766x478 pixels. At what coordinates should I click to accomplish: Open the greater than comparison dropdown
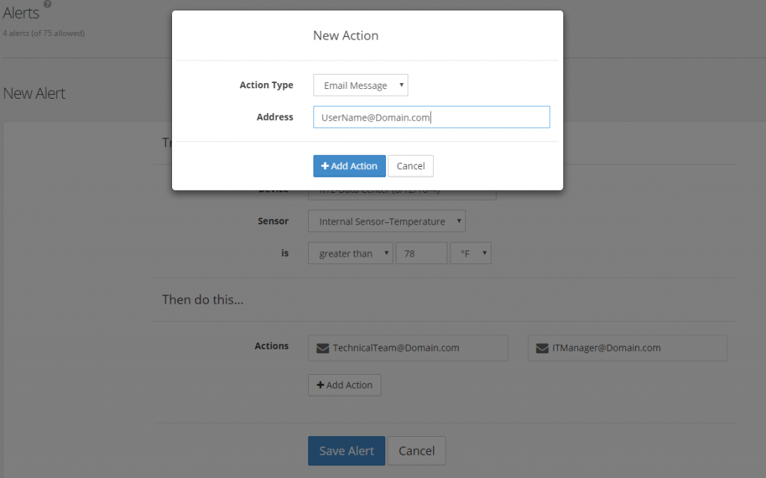point(350,253)
